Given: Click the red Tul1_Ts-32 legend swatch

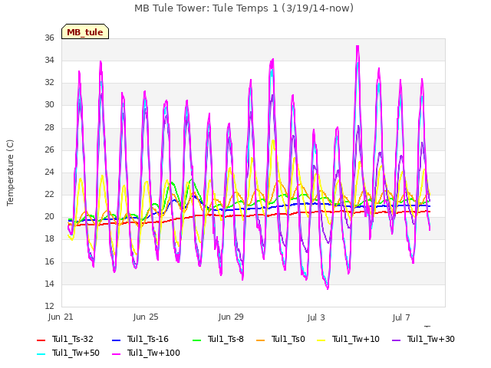Looking at the screenshot, I should click(x=41, y=340).
